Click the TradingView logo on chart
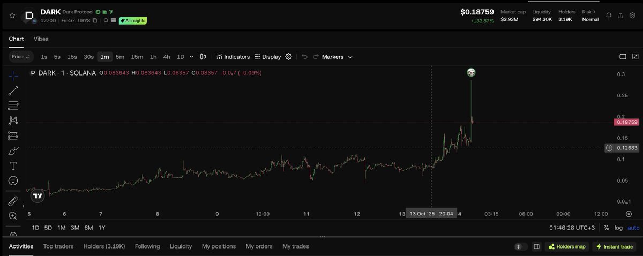 coord(37,196)
